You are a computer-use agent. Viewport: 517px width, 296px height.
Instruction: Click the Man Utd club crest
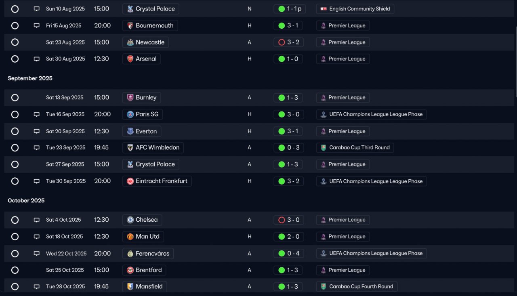(x=130, y=237)
